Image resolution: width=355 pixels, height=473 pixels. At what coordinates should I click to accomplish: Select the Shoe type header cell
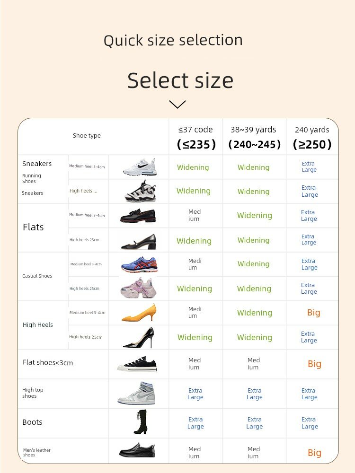pos(87,136)
